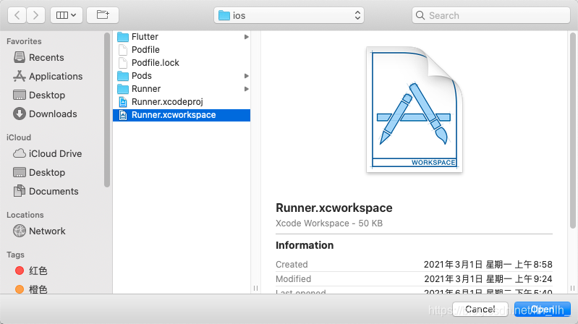This screenshot has height=324, width=578.
Task: Click the Locations section header
Action: [25, 215]
